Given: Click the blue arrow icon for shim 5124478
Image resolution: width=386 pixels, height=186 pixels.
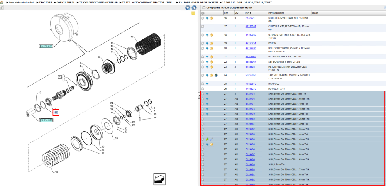Looking at the screenshot, I should point(207,109).
